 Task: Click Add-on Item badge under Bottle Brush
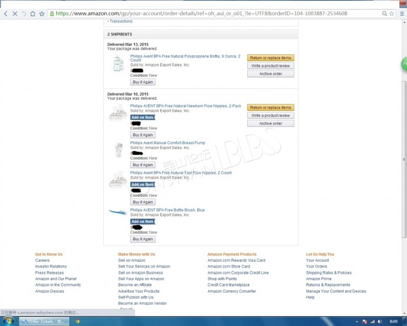point(142,222)
